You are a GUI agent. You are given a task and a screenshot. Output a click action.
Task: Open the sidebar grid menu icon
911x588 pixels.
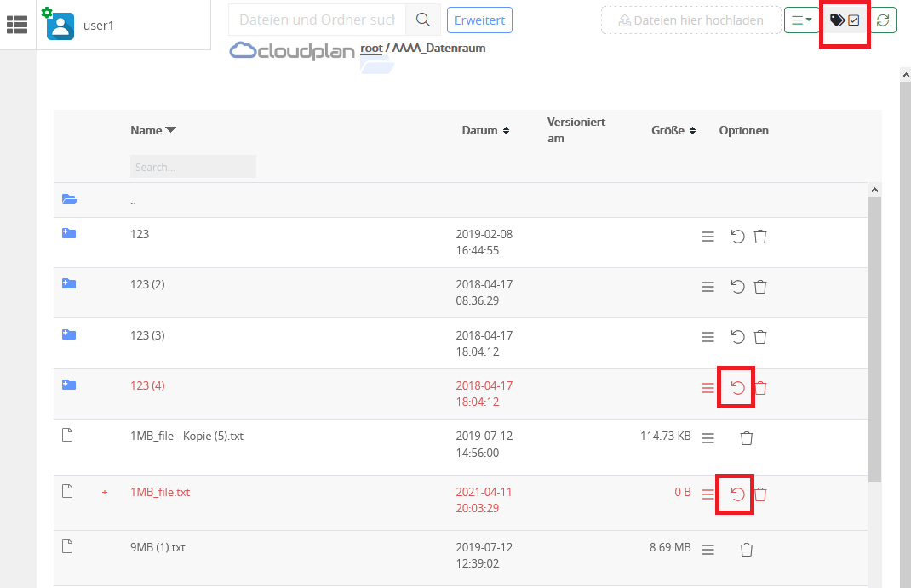pyautogui.click(x=16, y=24)
